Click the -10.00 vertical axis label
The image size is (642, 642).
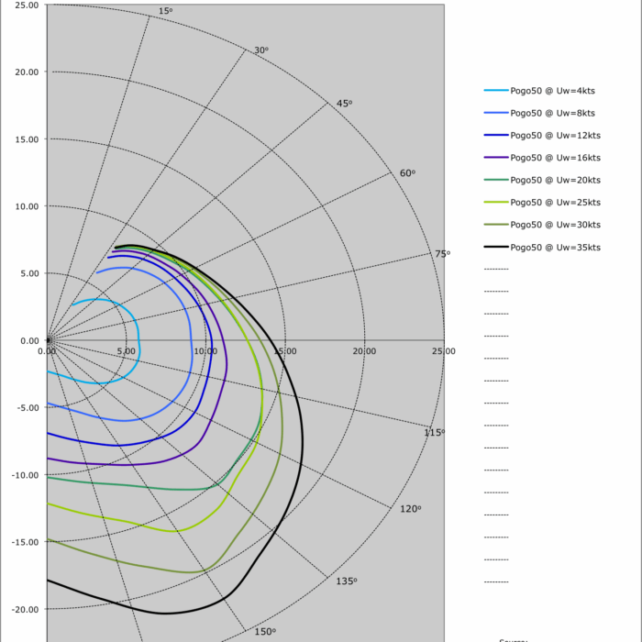(x=26, y=475)
